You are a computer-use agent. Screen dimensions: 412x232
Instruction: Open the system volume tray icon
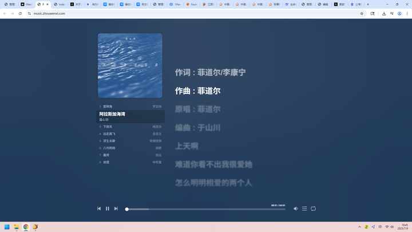pyautogui.click(x=392, y=227)
